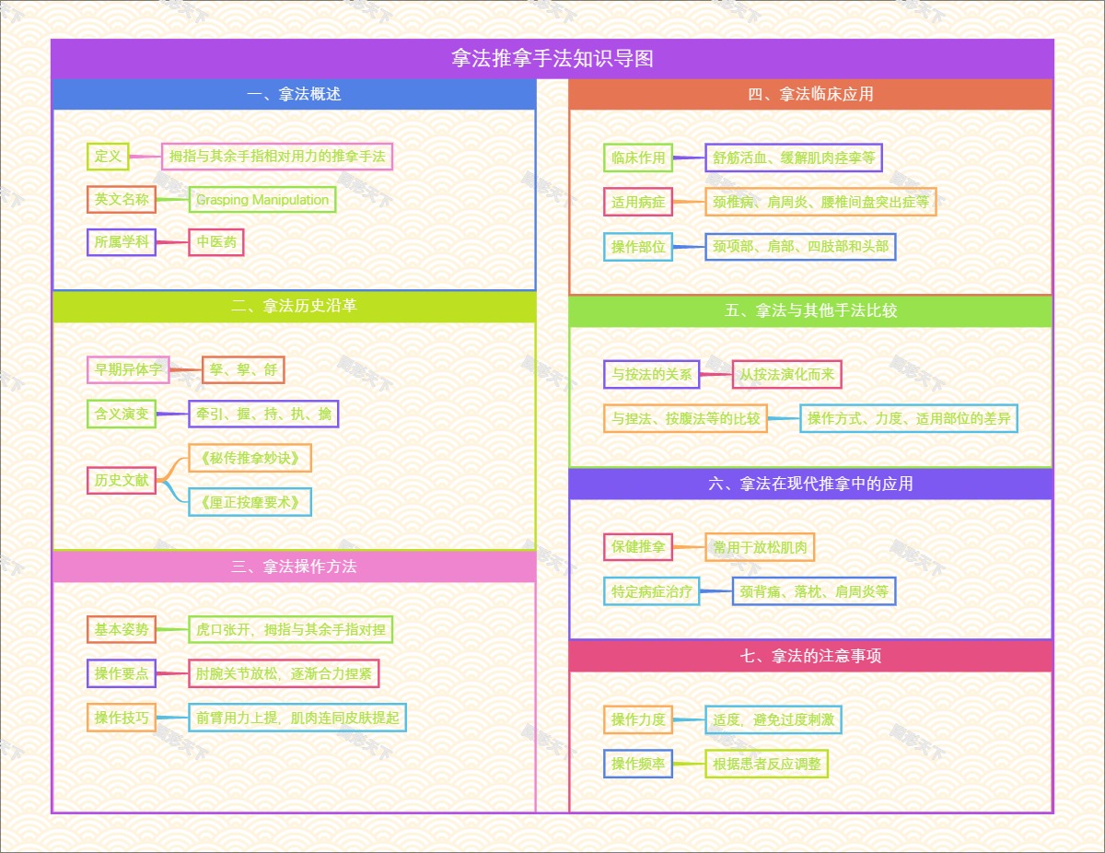Click the 基本姿势 node
The image size is (1105, 853).
122,630
